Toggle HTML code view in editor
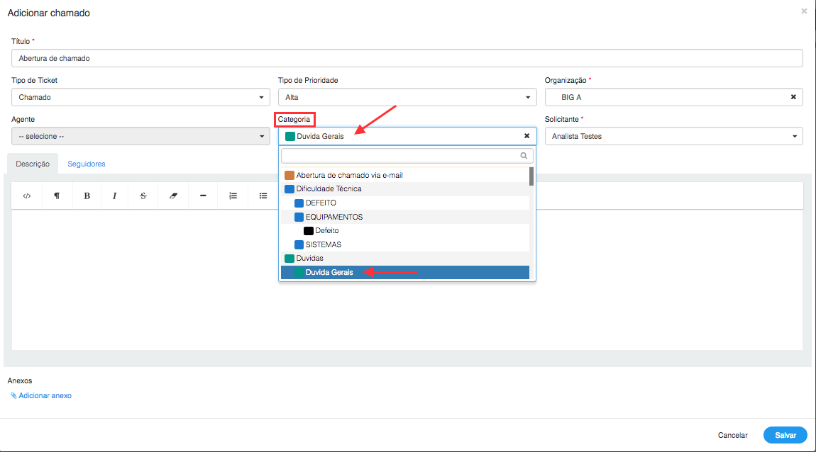The height and width of the screenshot is (452, 816). 27,196
